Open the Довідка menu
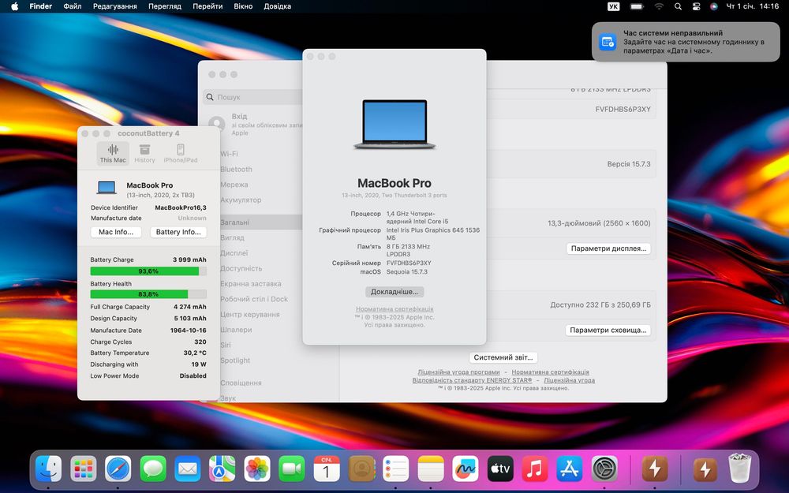The width and height of the screenshot is (789, 493). (x=277, y=6)
